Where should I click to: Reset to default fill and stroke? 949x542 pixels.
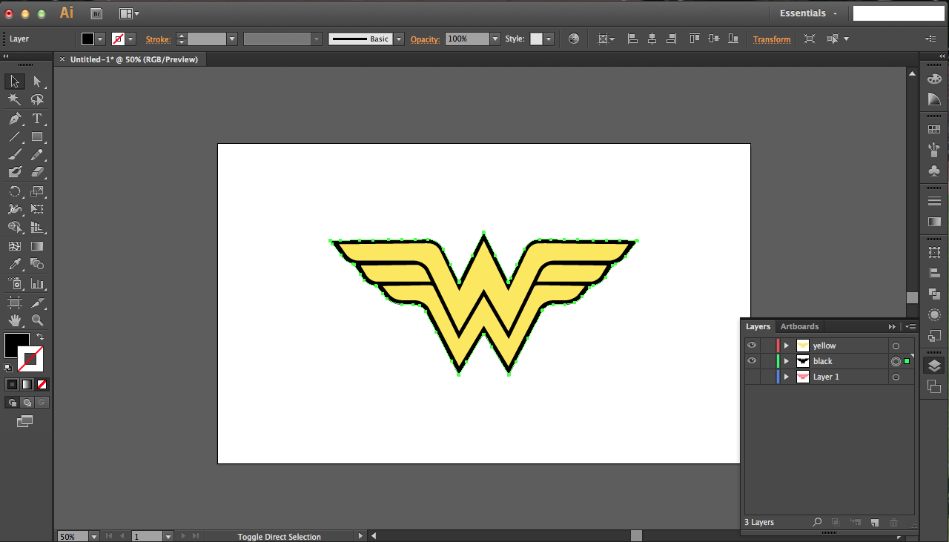[8, 367]
